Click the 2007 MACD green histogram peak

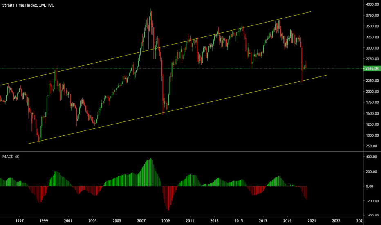150,172
